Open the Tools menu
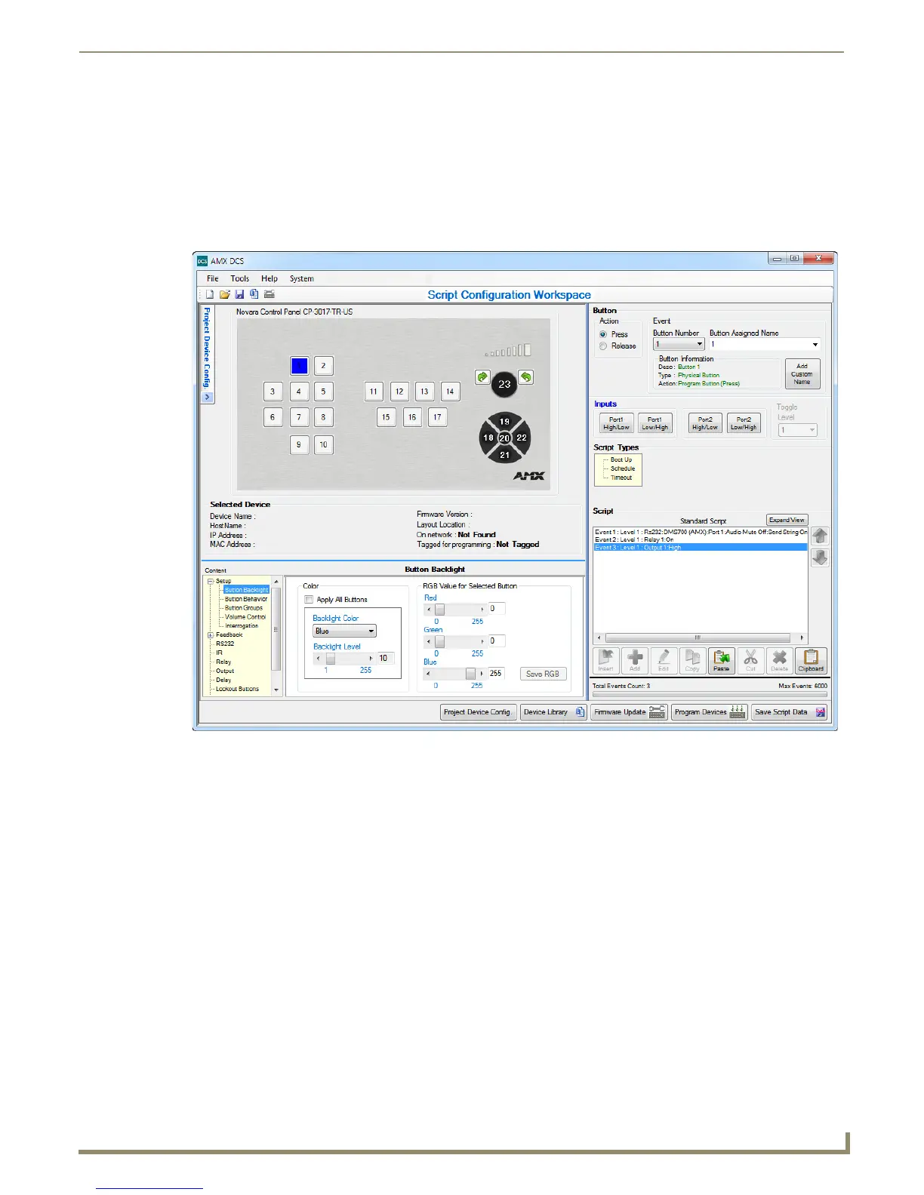 240,278
